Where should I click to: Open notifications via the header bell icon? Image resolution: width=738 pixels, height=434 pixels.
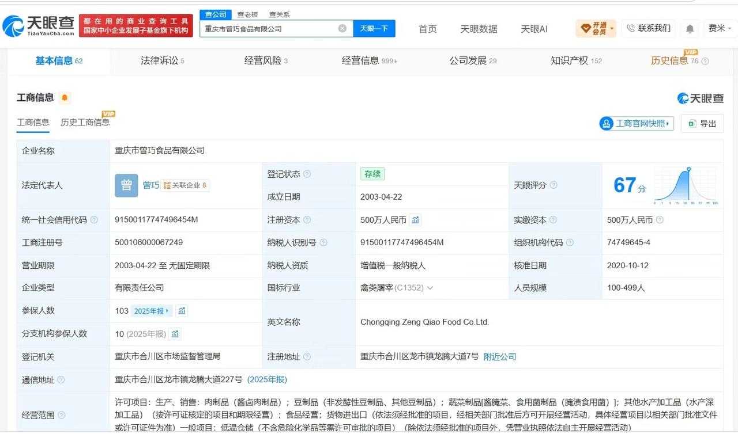point(690,28)
